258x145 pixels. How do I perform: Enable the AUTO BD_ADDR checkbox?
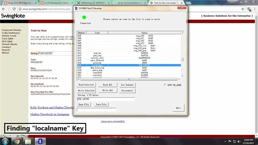(165, 85)
